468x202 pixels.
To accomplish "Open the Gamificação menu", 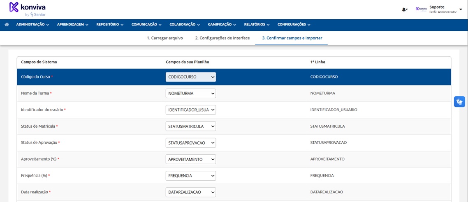I will pyautogui.click(x=222, y=25).
